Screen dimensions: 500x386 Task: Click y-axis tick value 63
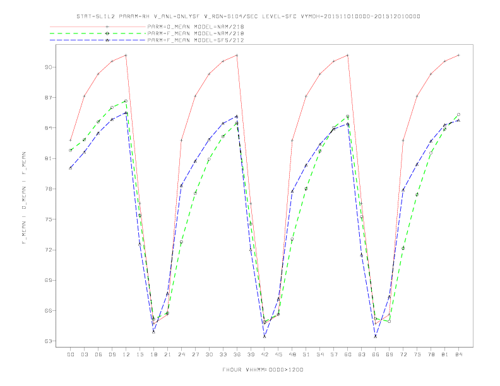49,341
